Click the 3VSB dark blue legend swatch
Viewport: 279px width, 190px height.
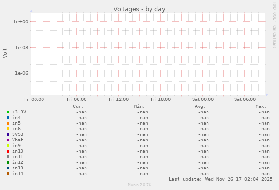8,134
